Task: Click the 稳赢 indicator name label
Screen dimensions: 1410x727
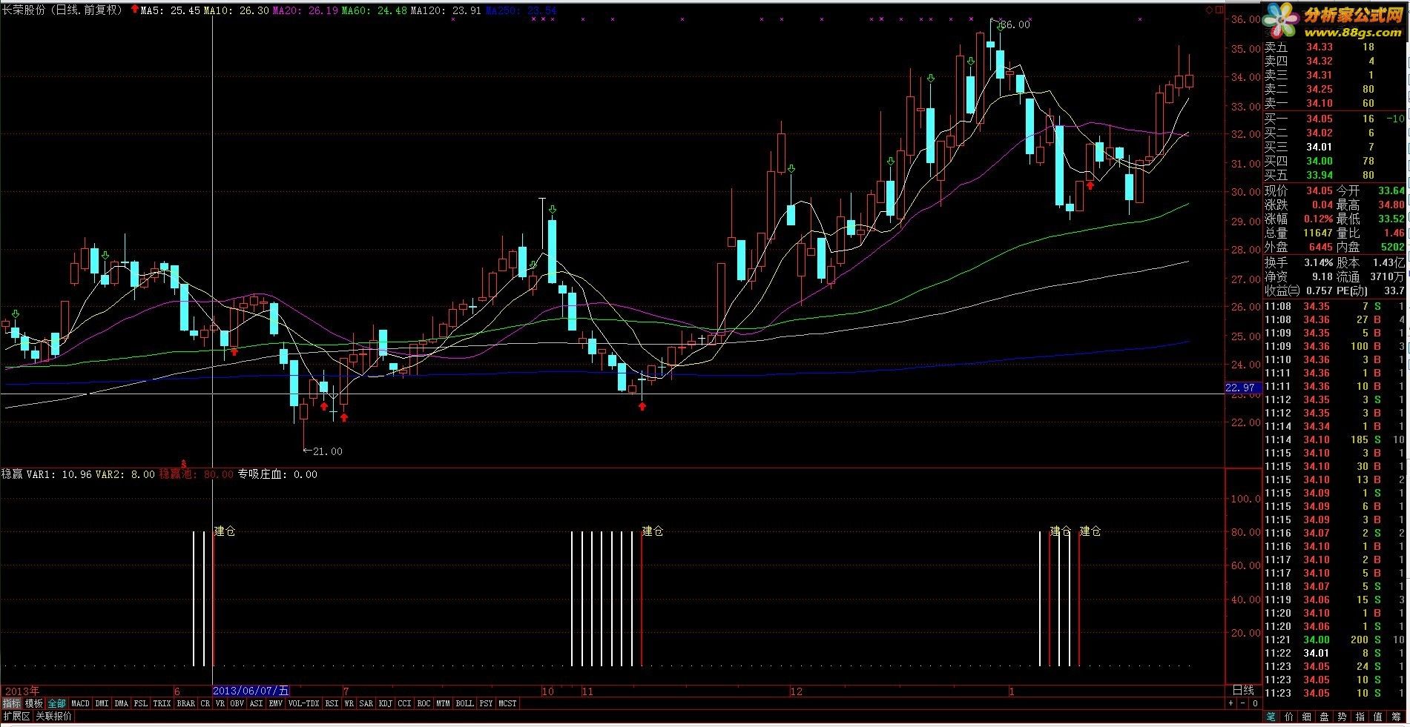Action: [12, 474]
